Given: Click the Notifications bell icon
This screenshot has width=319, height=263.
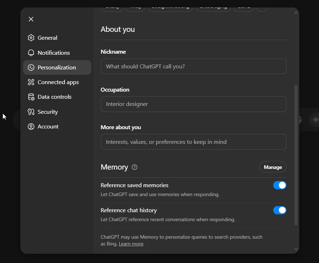Looking at the screenshot, I should pyautogui.click(x=31, y=53).
